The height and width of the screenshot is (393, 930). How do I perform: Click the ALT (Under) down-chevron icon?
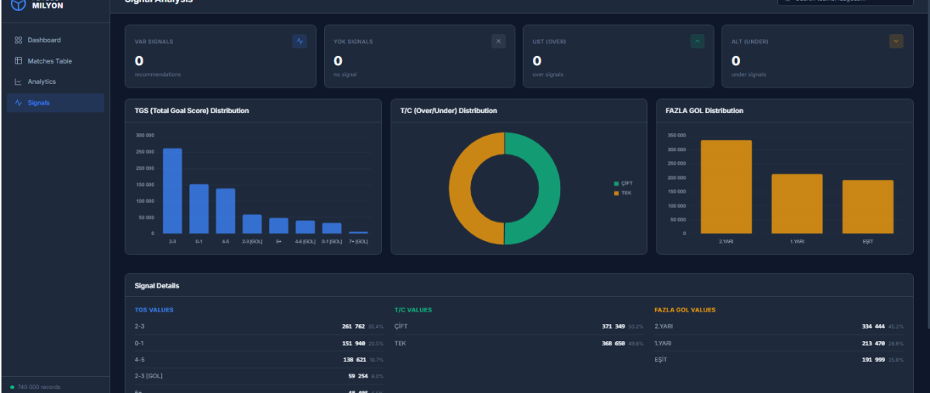pyautogui.click(x=896, y=41)
